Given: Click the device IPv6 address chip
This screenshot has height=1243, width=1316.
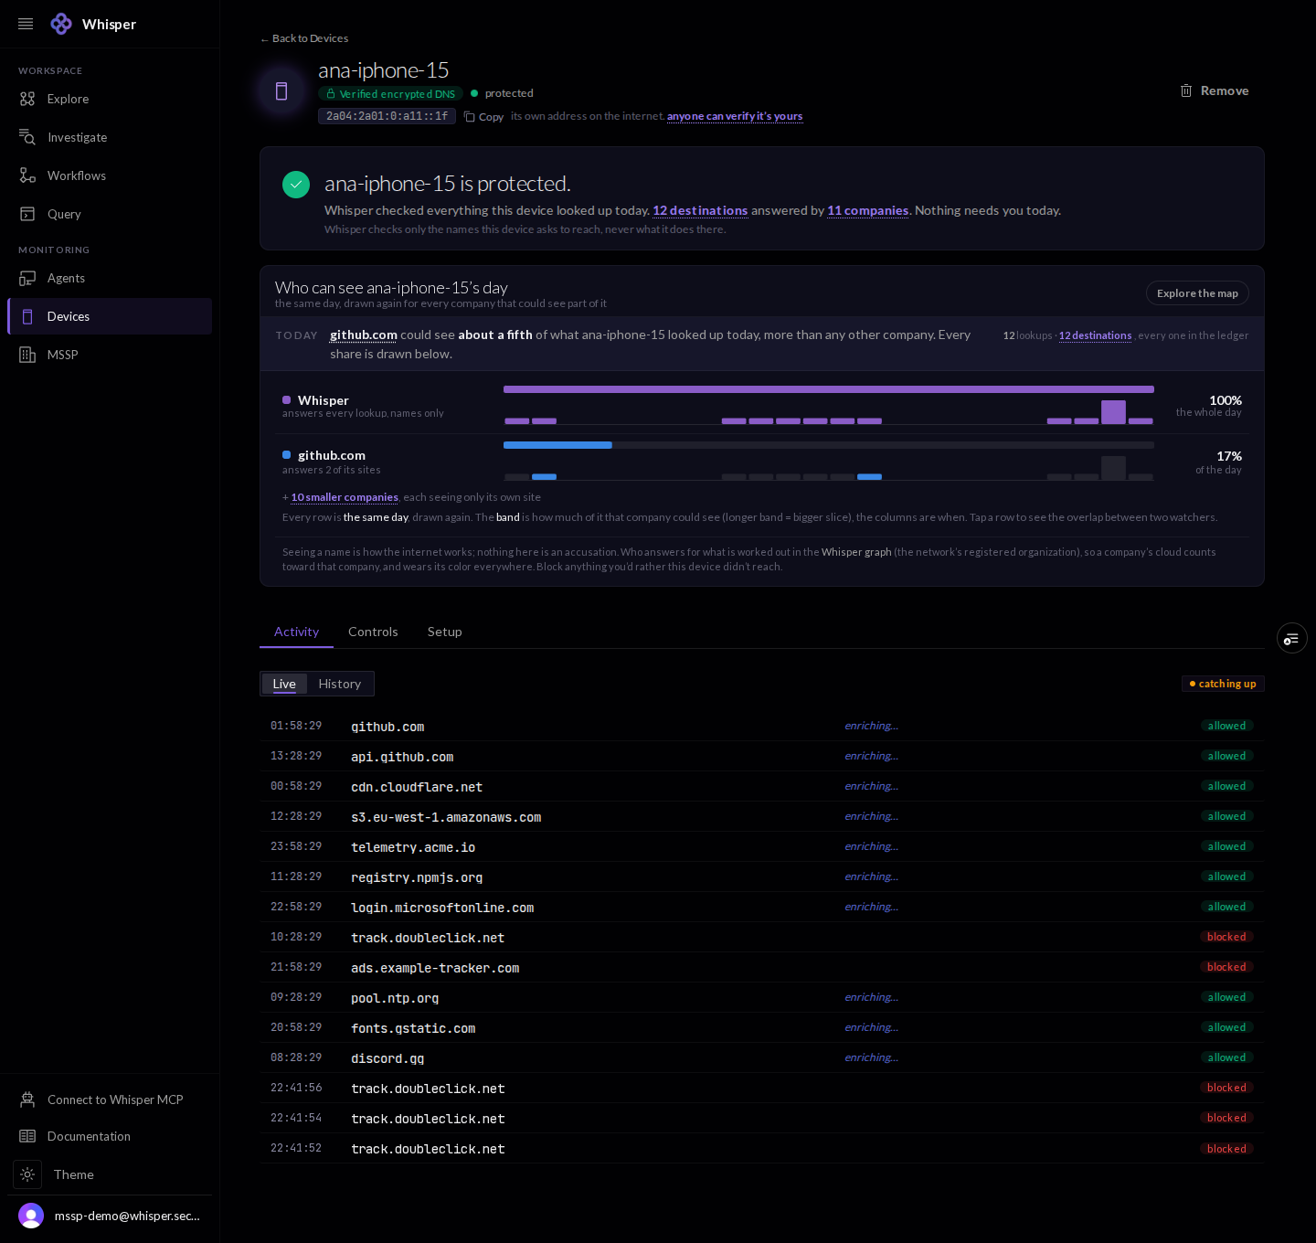Looking at the screenshot, I should pyautogui.click(x=387, y=116).
